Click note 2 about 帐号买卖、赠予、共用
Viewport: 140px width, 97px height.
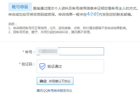click(x=50, y=32)
